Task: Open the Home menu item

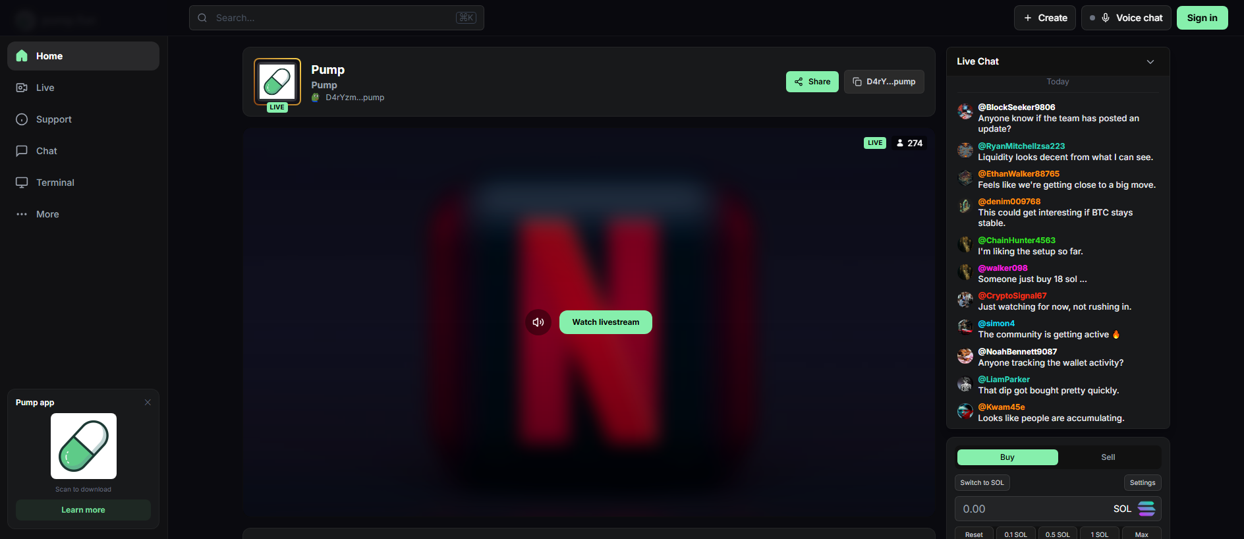Action: [x=83, y=56]
